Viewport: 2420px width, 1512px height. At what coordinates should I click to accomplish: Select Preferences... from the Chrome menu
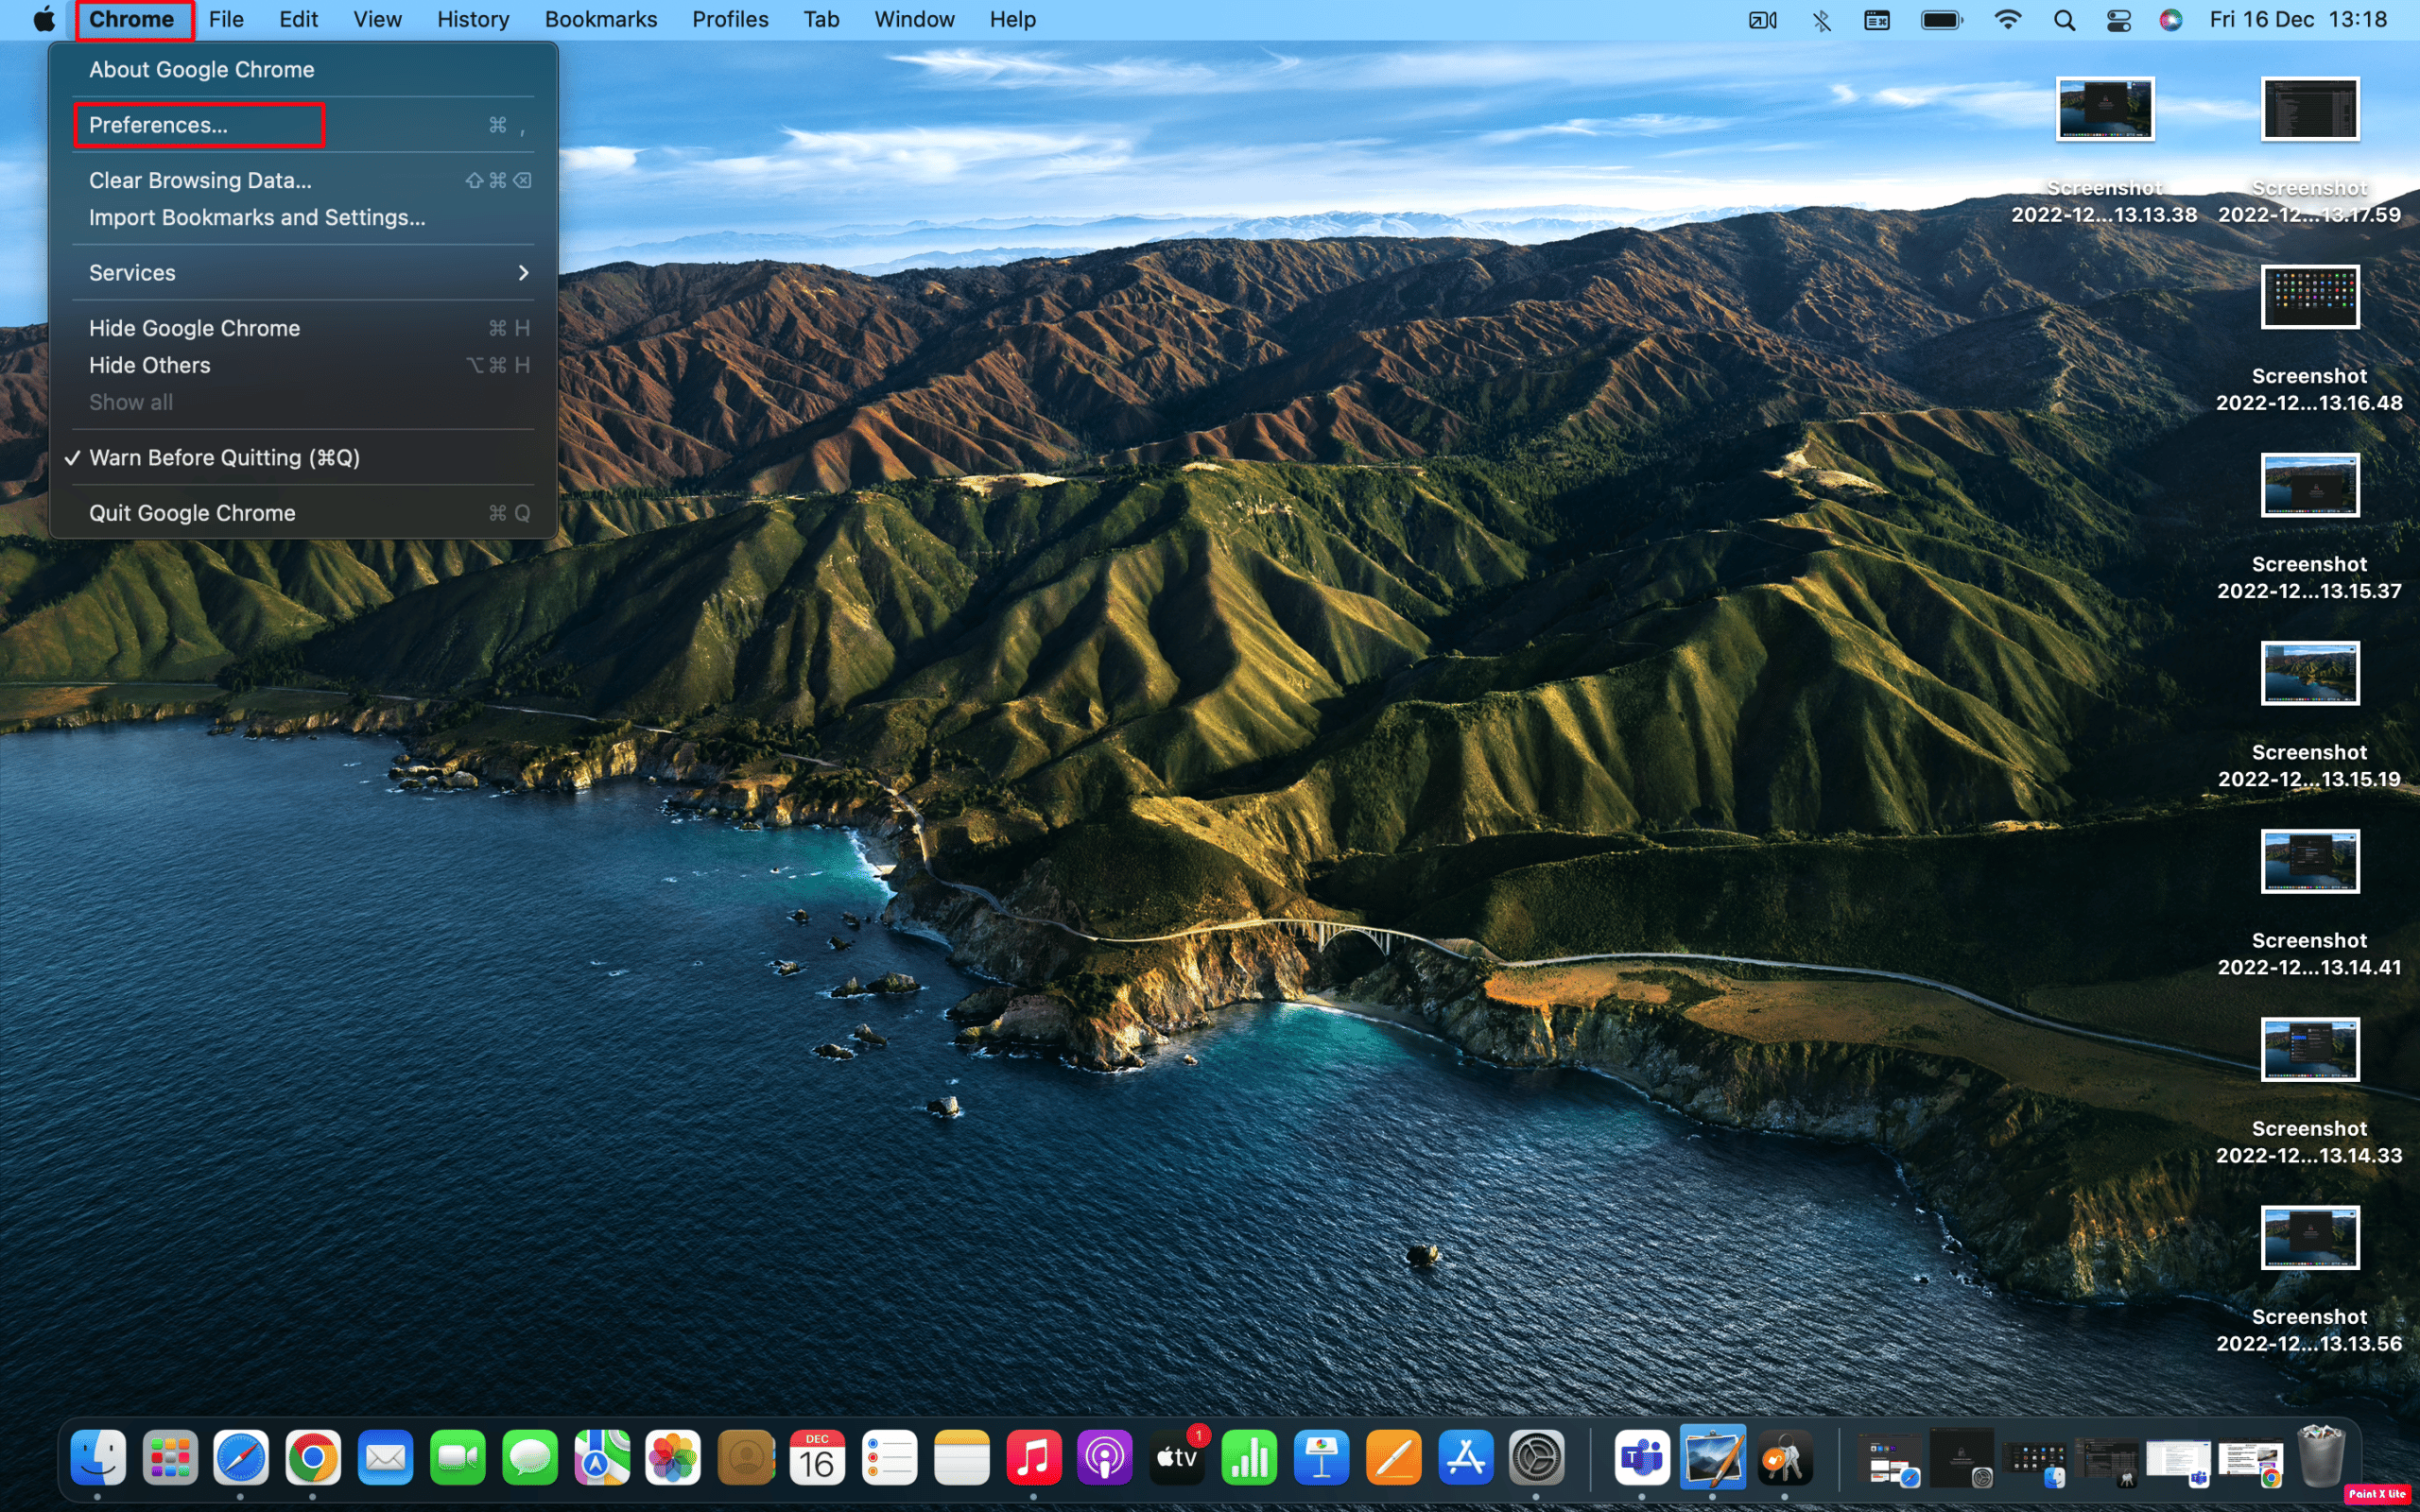click(158, 125)
